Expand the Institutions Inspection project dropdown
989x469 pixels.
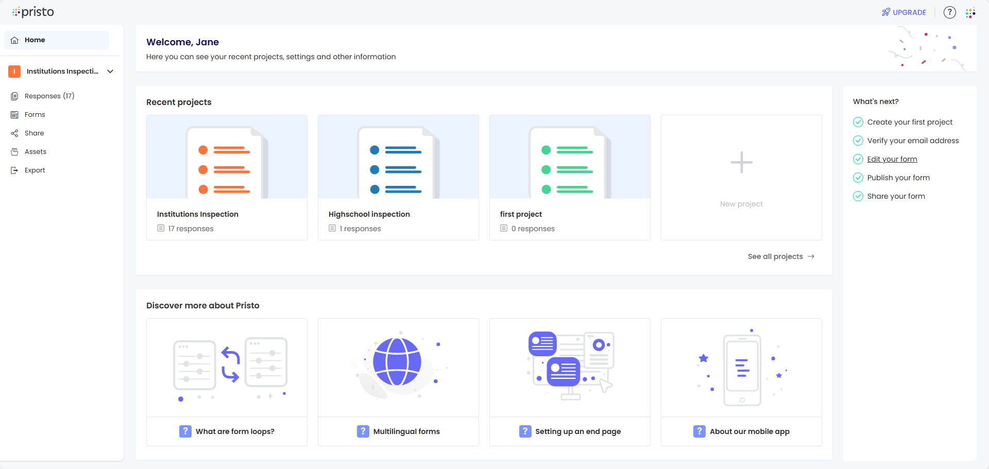point(110,72)
